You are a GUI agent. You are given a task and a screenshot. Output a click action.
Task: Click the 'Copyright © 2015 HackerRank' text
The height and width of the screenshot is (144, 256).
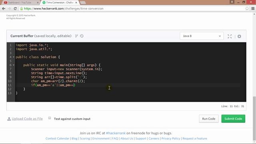21,15
